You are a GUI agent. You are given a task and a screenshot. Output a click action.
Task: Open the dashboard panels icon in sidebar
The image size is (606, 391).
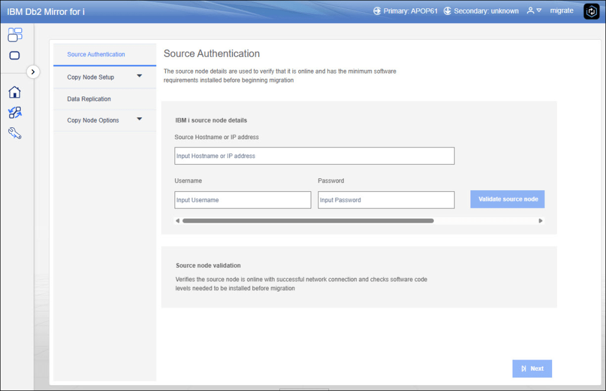tap(15, 34)
